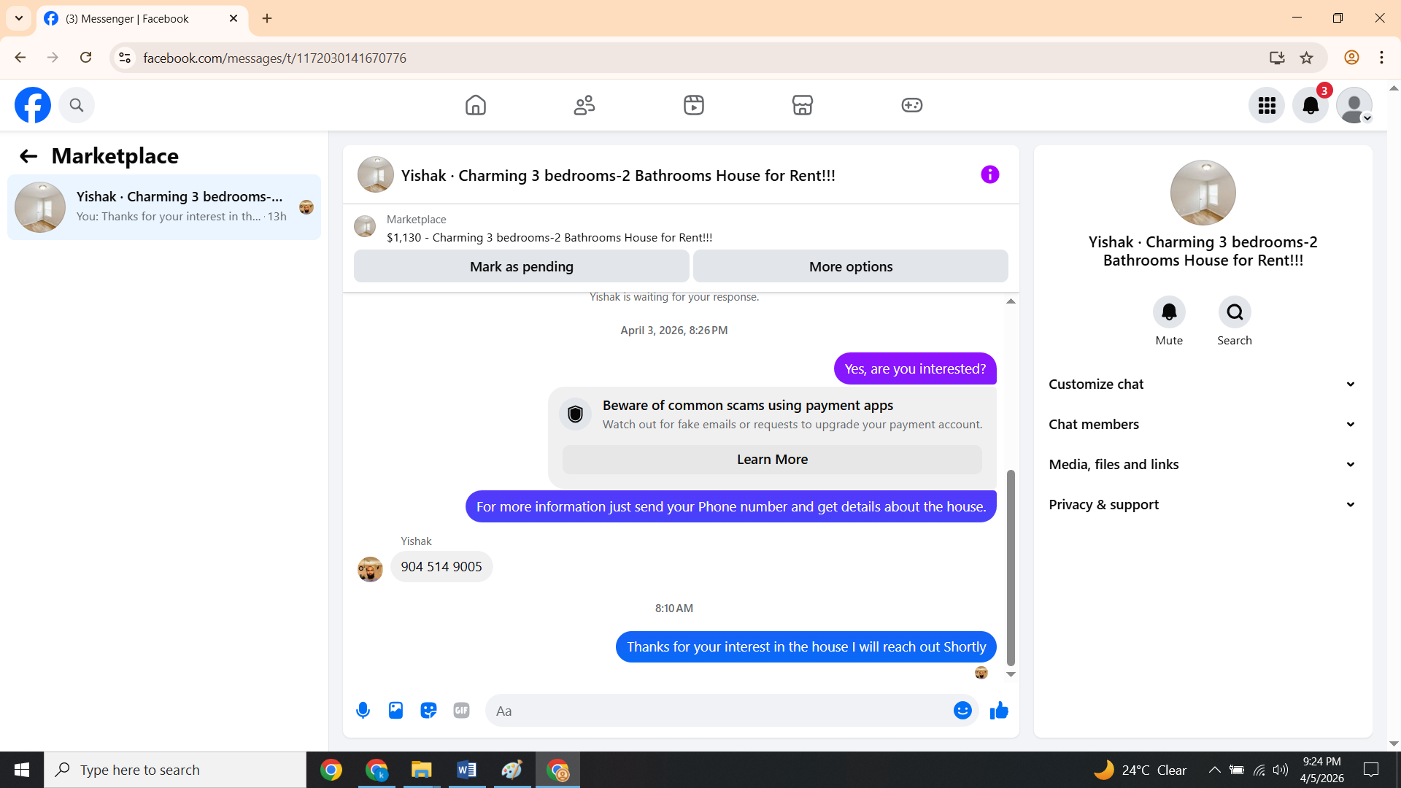Click Learn More about scams

[772, 459]
